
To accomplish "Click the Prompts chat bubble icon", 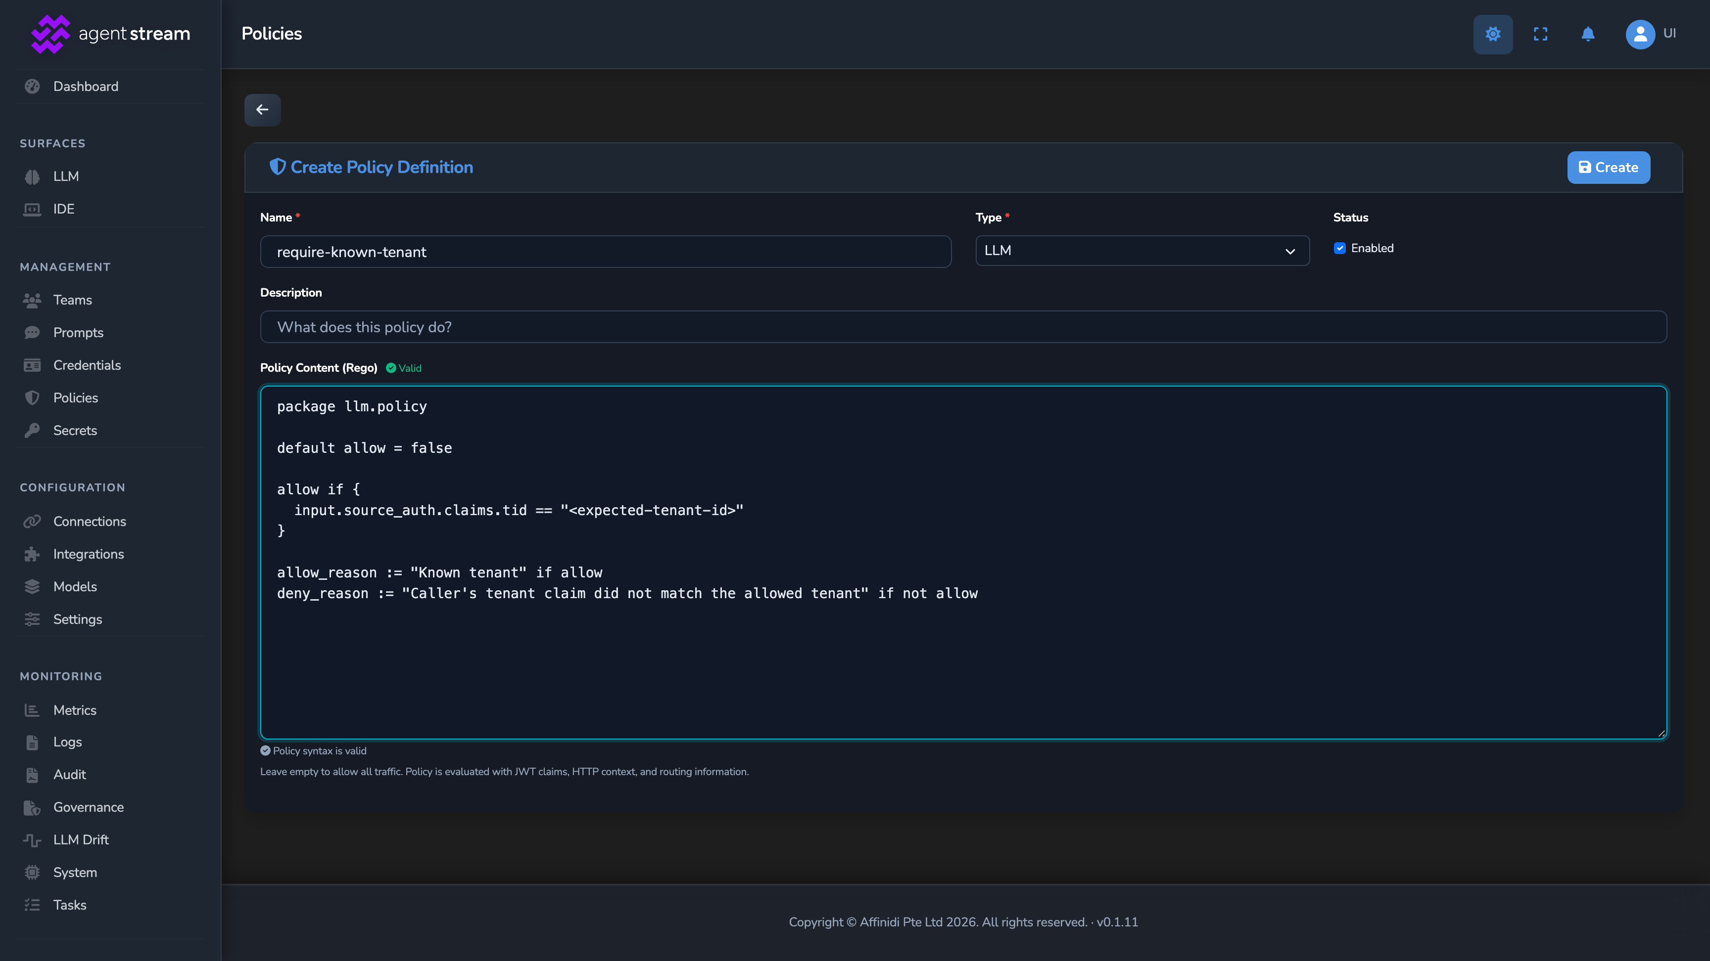I will 32,332.
